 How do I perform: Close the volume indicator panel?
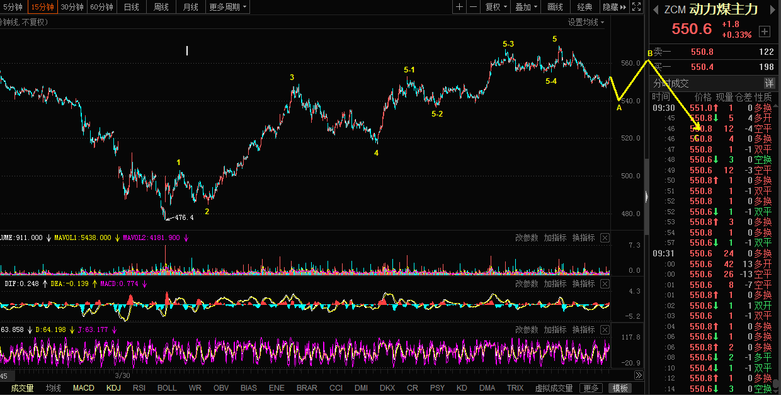pyautogui.click(x=605, y=238)
